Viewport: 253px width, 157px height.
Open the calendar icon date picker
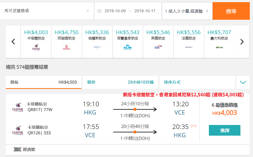click(99, 11)
